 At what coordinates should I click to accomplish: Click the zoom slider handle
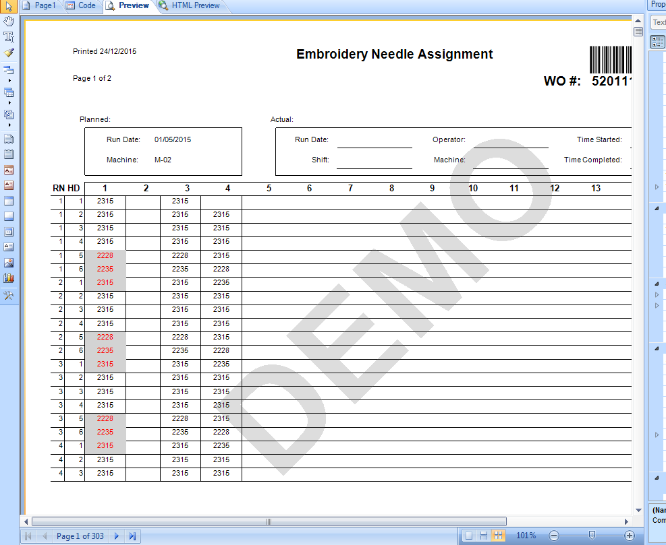click(x=592, y=536)
